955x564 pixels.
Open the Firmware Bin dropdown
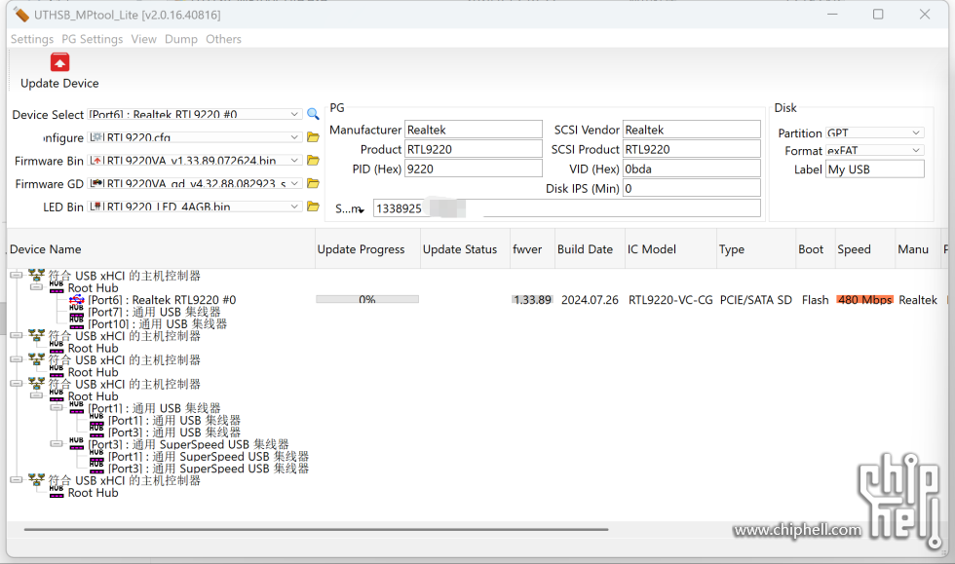(294, 160)
